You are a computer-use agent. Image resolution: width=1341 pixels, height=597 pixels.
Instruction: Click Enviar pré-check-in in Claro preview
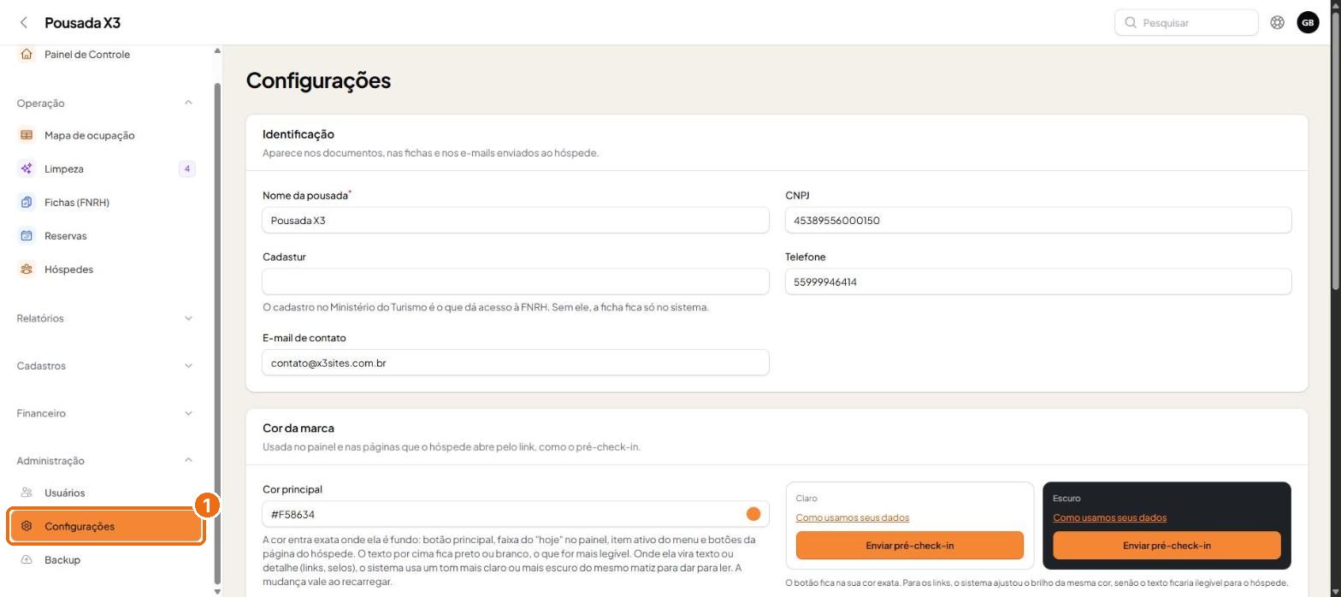(909, 546)
